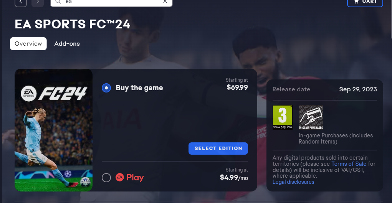Open the Terms of Sale link
Screen dimensions: 392x203
click(349, 164)
